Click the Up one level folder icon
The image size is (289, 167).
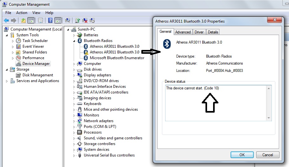[24, 20]
